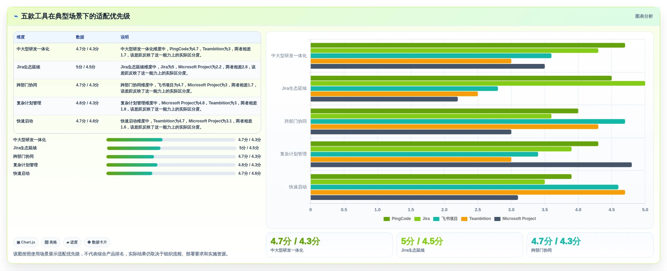Select table cell 中大型研发一体化

[x=33, y=49]
